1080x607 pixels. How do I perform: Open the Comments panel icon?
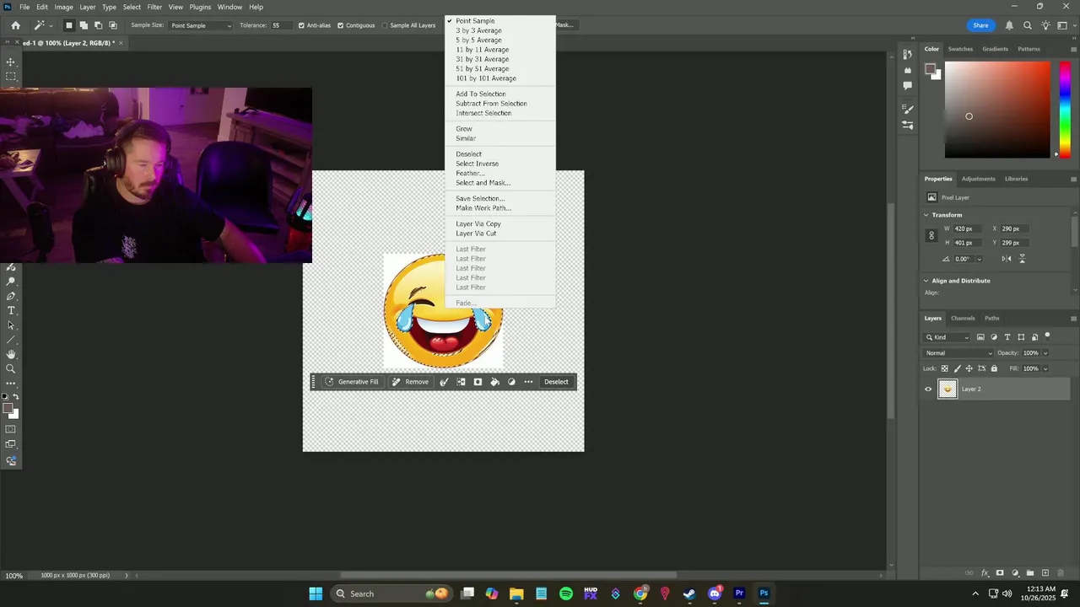point(907,85)
